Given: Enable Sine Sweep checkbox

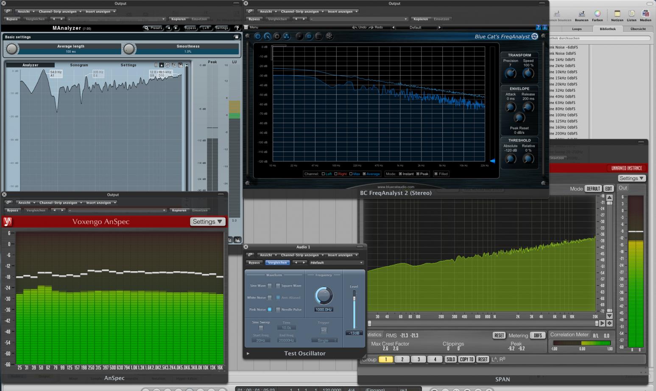Looking at the screenshot, I should pyautogui.click(x=261, y=328).
